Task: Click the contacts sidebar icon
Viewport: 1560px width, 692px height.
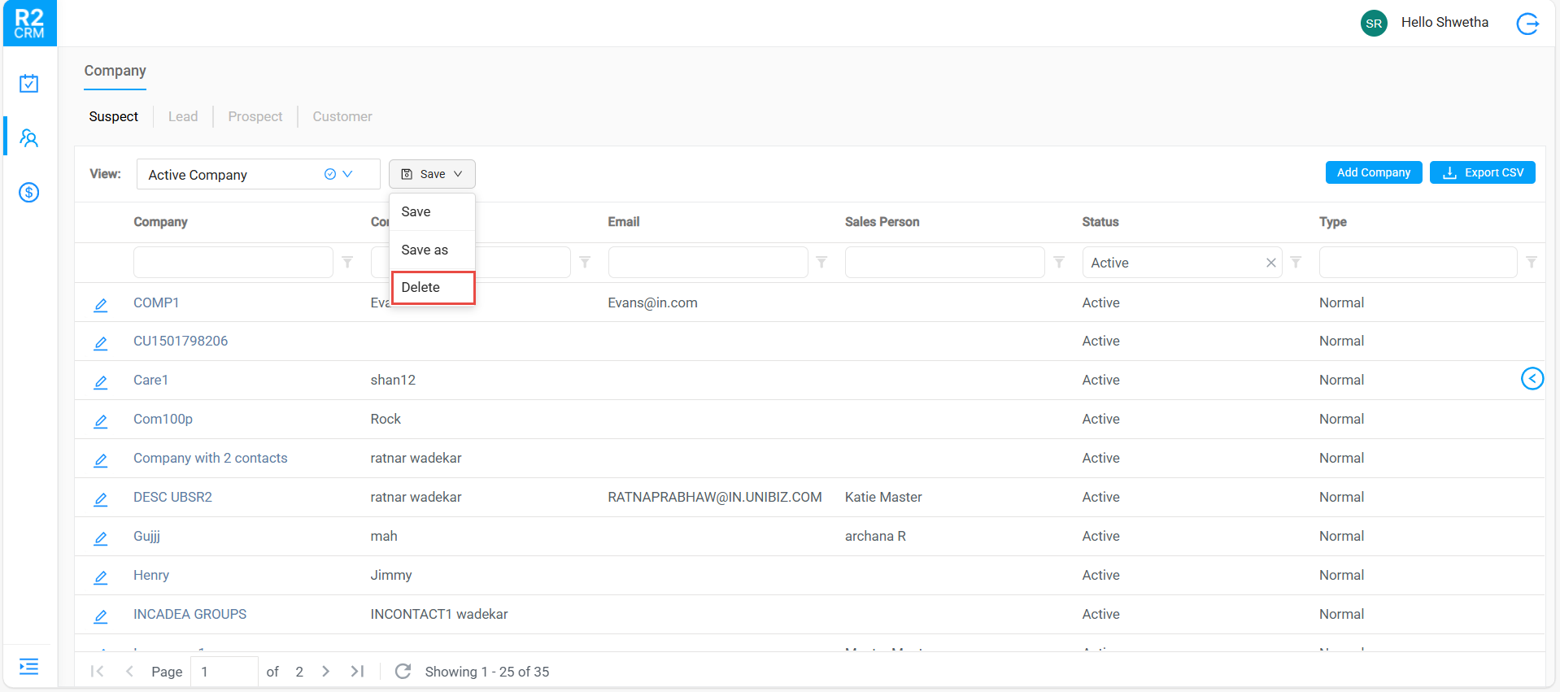Action: coord(29,138)
